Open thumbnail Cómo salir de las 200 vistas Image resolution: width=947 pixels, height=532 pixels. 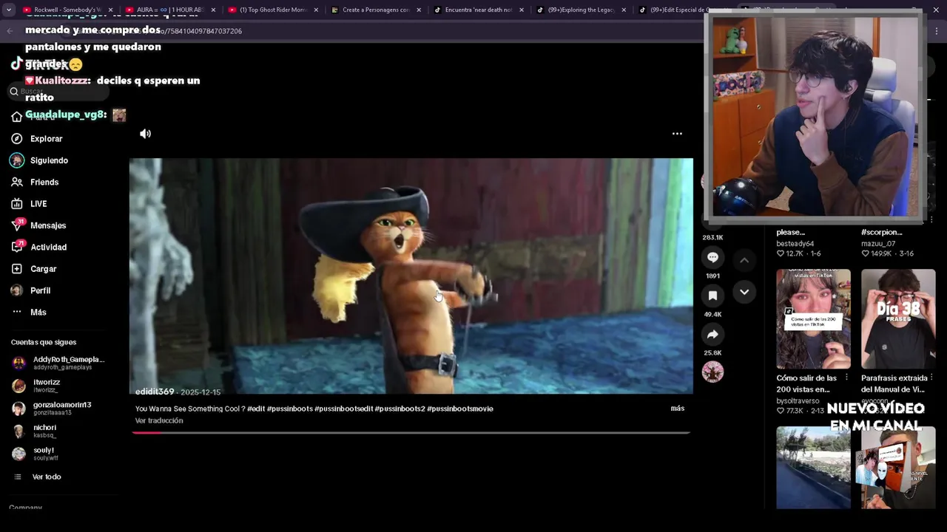[813, 318]
